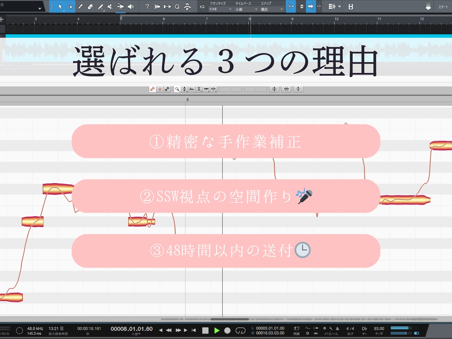Image resolution: width=452 pixels, height=339 pixels.
Task: Click the 00:00:18.161 seconds display
Action: (89, 328)
